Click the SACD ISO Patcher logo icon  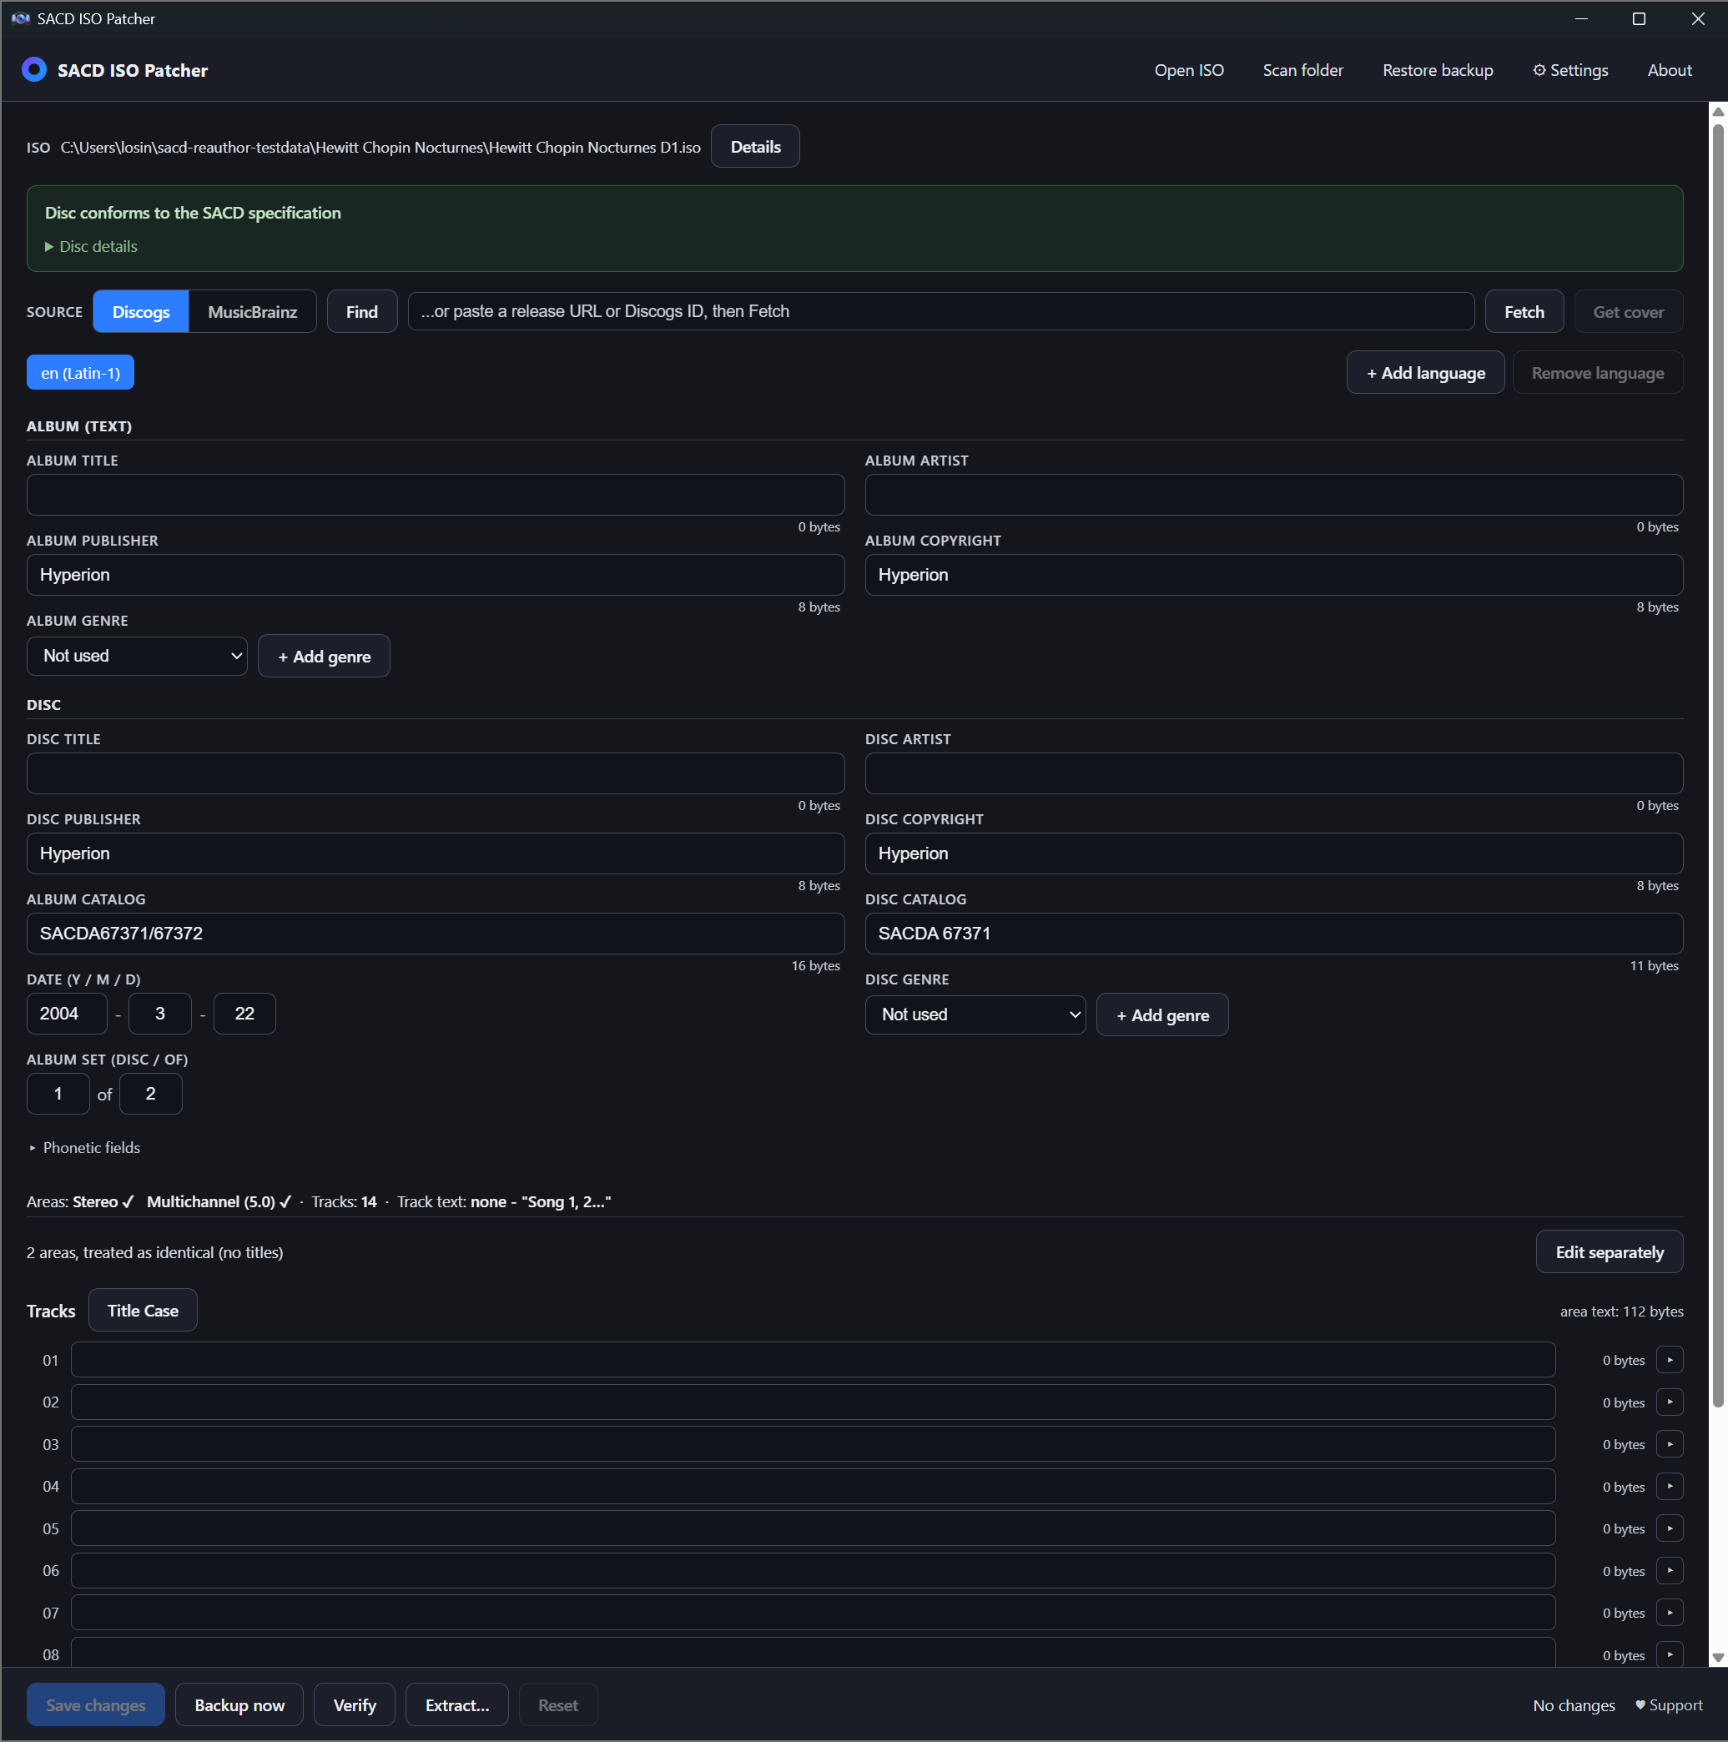(34, 69)
